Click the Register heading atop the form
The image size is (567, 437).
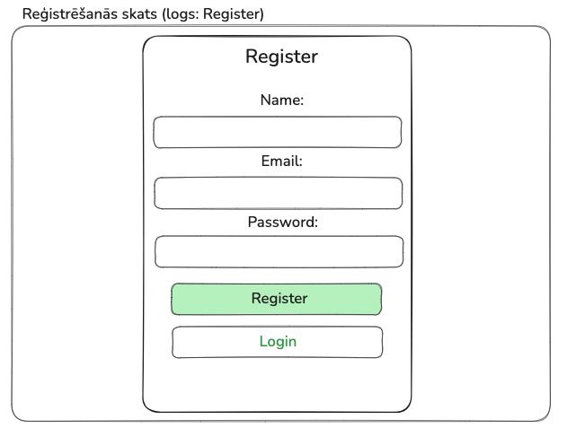[281, 57]
